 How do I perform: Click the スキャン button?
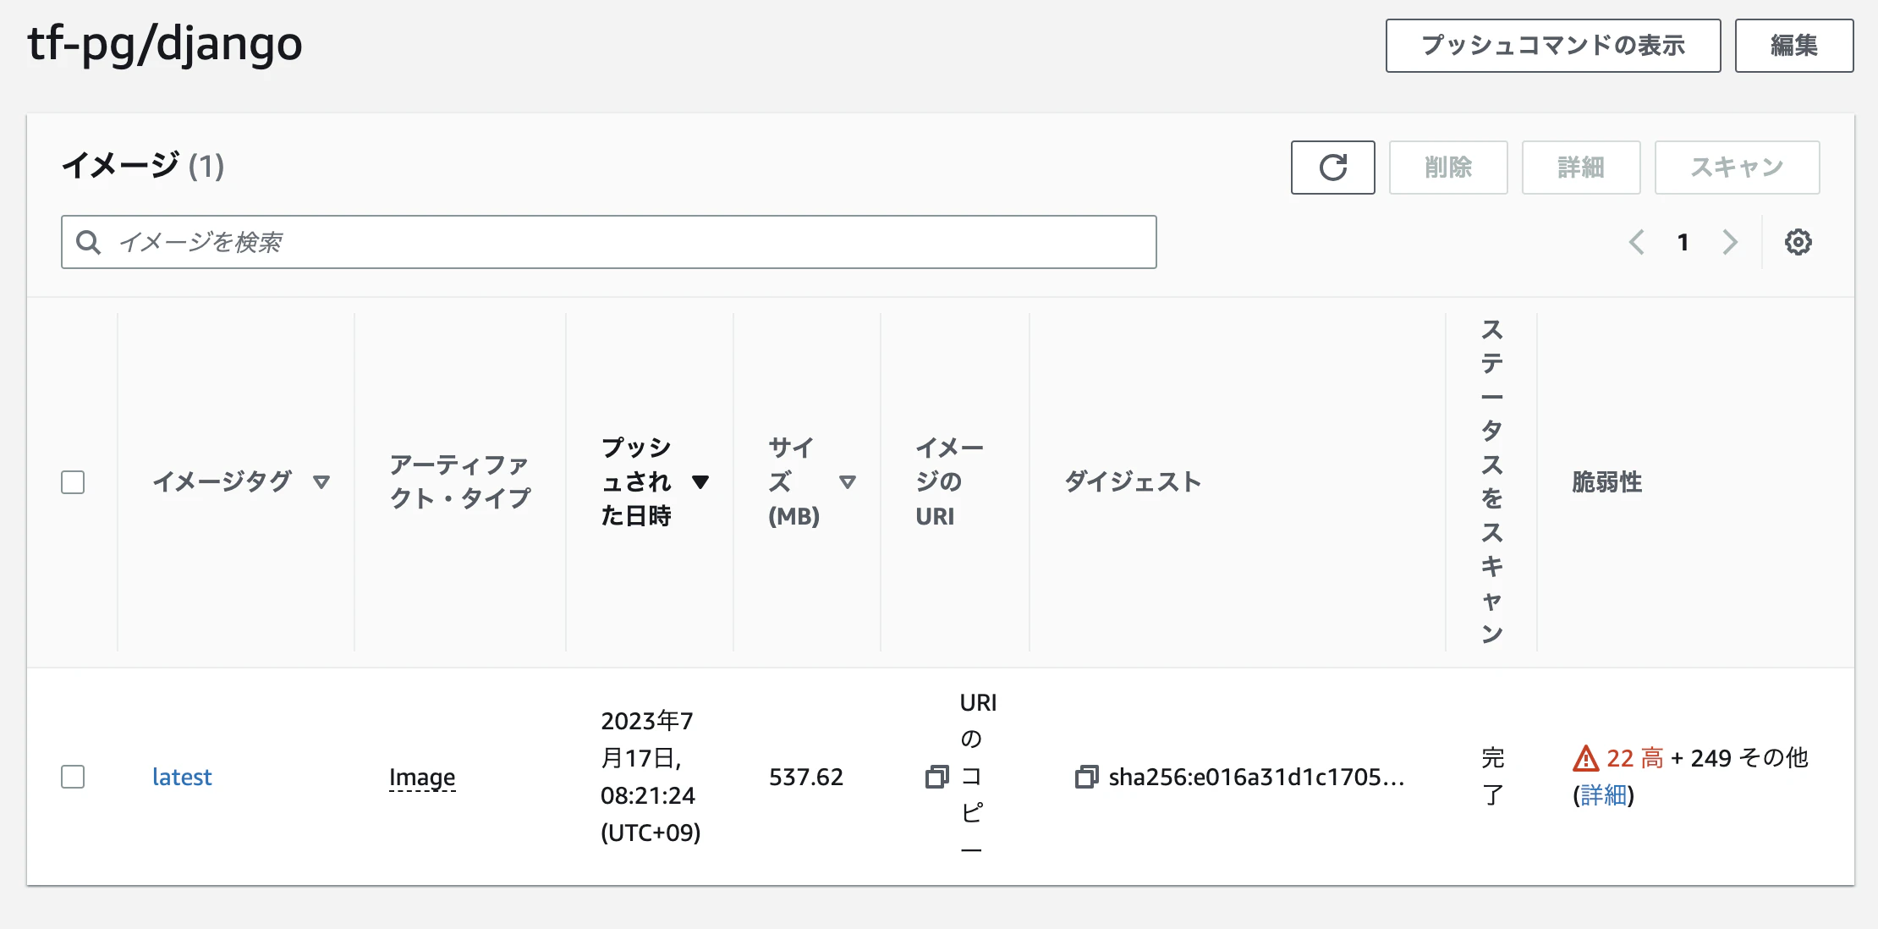click(1738, 168)
